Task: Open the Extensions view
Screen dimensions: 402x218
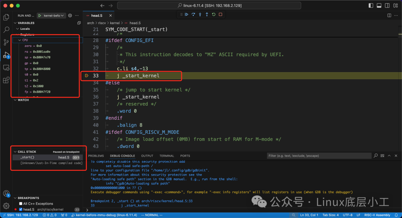Action: [6, 80]
